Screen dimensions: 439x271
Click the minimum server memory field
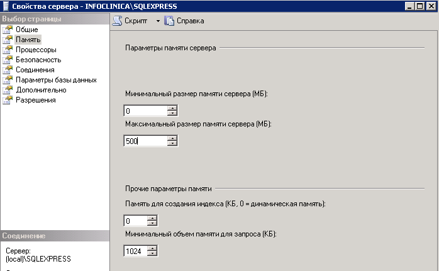coord(145,111)
